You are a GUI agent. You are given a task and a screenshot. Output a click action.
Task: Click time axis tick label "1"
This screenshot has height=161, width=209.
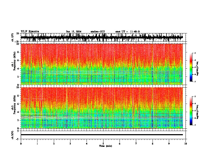[x=37, y=144]
